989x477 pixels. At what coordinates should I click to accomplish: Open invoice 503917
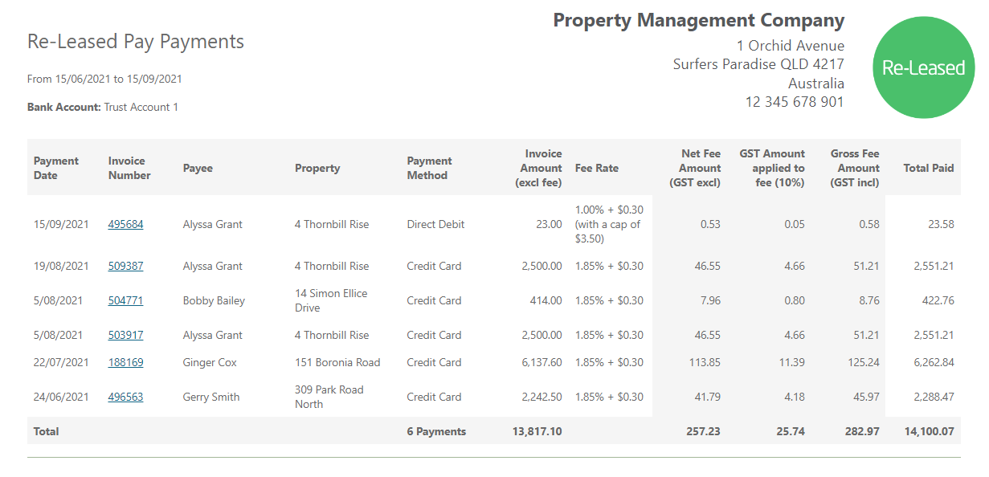(x=125, y=335)
